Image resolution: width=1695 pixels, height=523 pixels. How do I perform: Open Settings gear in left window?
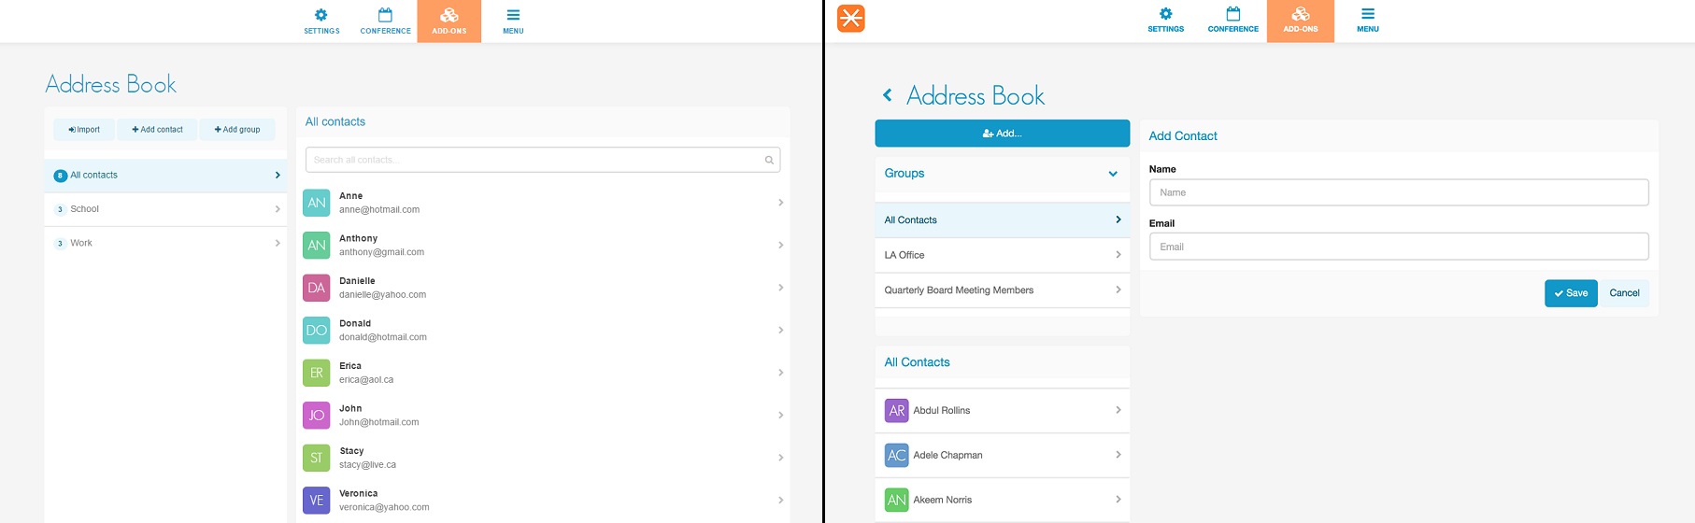[x=321, y=21]
